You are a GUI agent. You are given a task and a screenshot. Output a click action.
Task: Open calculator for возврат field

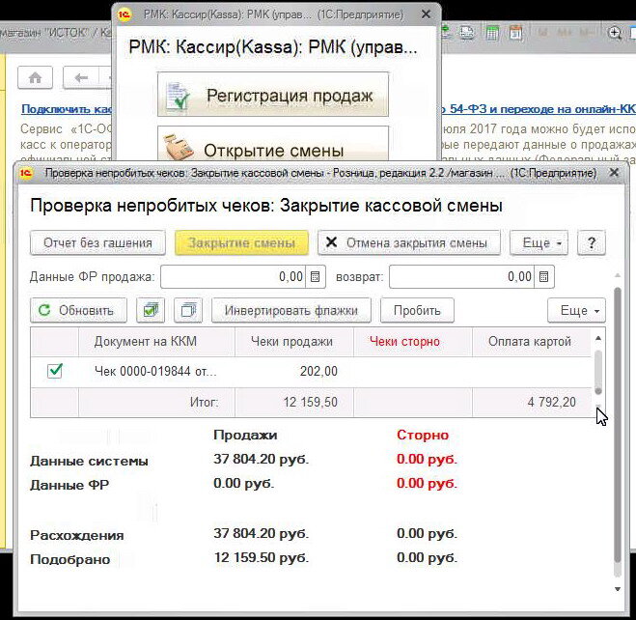[544, 277]
